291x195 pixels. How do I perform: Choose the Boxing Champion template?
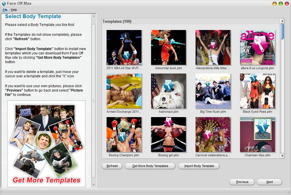tap(124, 134)
